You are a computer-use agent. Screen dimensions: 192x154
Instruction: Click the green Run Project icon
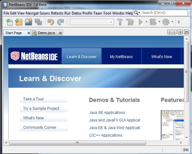coord(141,22)
